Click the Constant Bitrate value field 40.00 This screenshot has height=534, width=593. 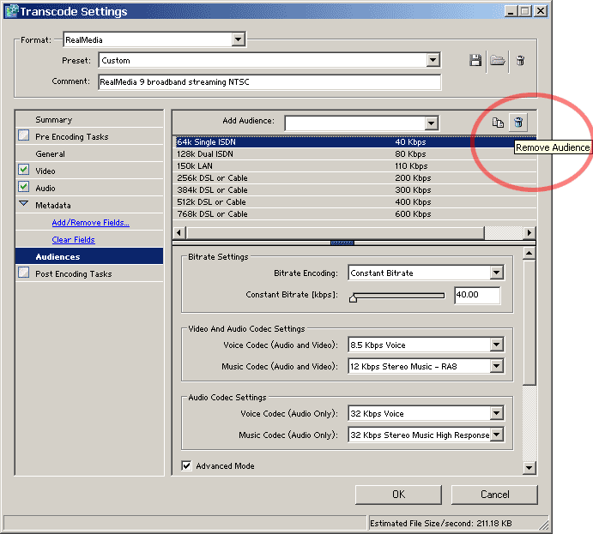(x=477, y=295)
